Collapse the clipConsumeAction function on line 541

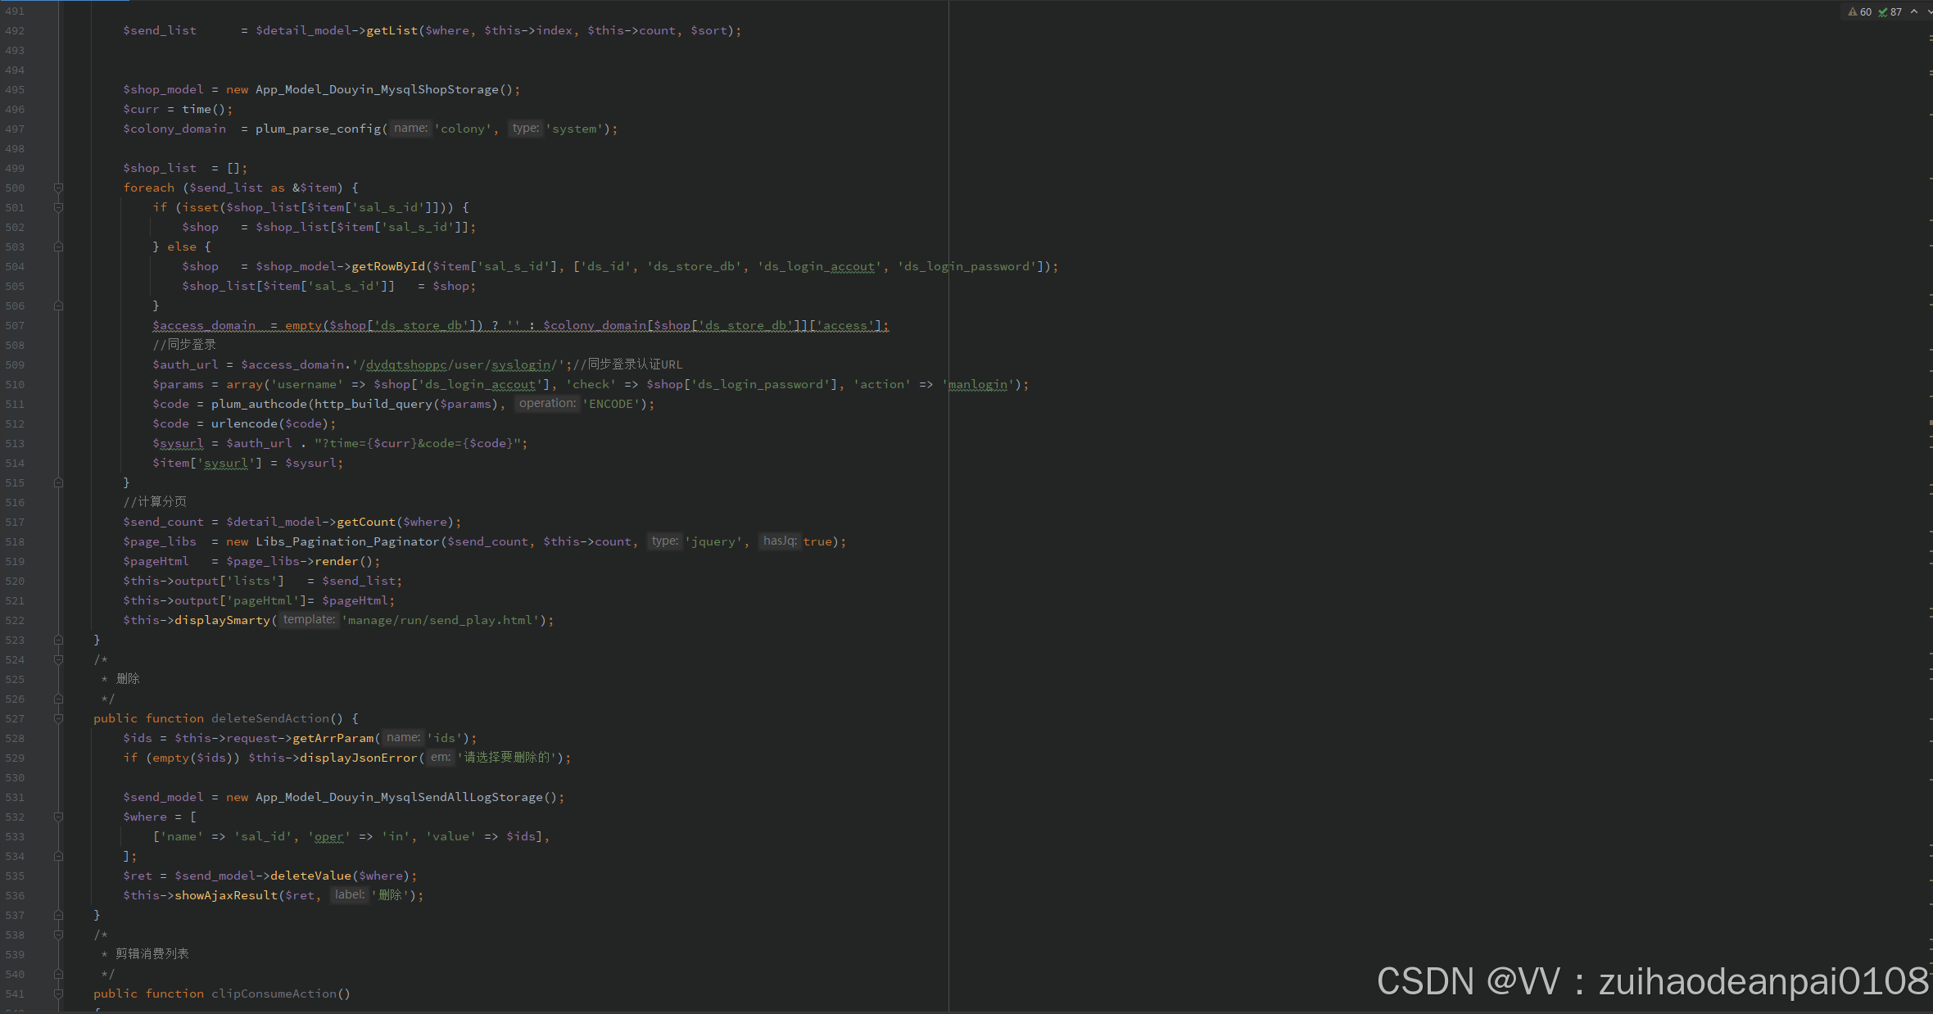coord(58,994)
